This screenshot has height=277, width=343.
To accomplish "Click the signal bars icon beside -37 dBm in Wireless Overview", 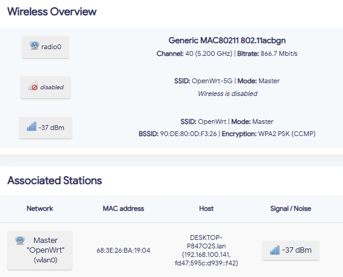I will click(x=32, y=126).
